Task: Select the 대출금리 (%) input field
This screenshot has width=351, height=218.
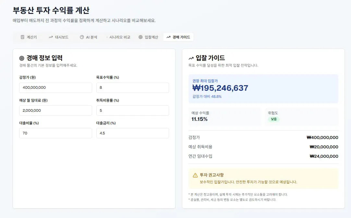Action: coord(133,133)
